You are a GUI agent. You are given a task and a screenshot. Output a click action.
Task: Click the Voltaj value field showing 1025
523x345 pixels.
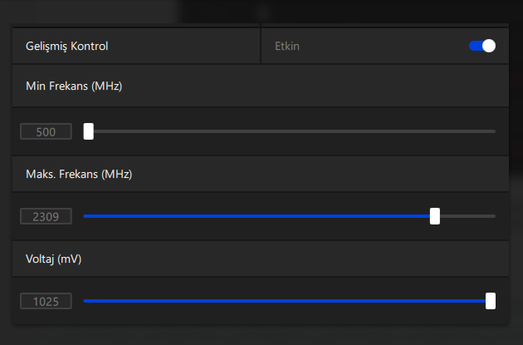point(46,301)
